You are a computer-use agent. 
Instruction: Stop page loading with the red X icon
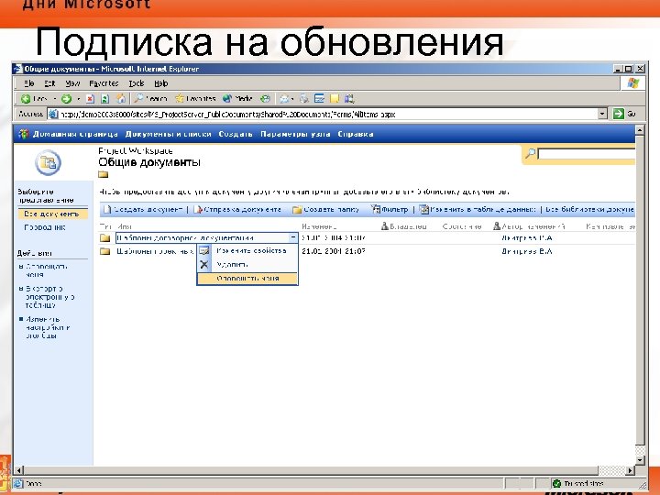pyautogui.click(x=90, y=99)
